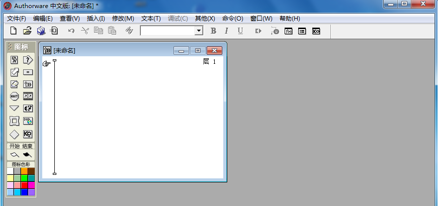Open the 修改(M) menu
Screen dimensions: 438x206
click(123, 19)
